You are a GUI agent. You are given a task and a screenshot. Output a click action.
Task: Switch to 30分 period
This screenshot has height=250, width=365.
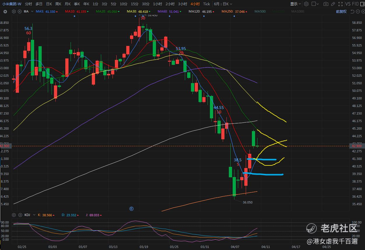(146, 4)
